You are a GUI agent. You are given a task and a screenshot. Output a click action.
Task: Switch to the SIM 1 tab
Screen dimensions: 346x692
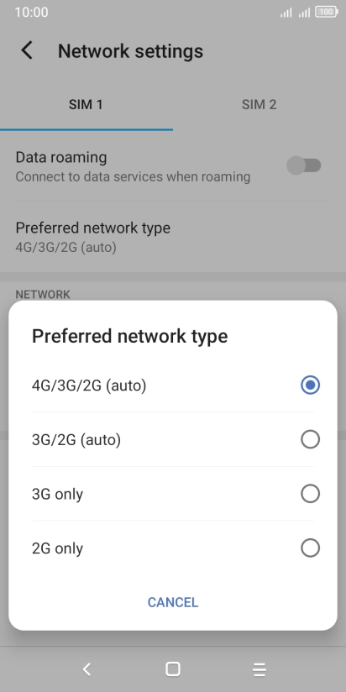86,105
